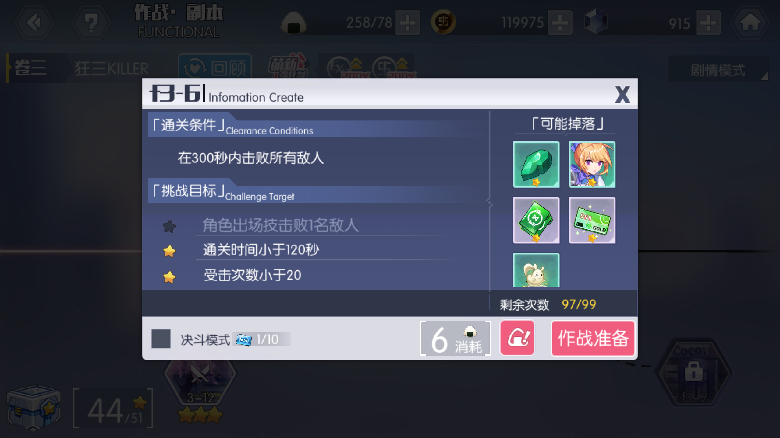Viewport: 780px width, 438px height.
Task: Tick the 决斗模式 duel mode checkbox
Action: point(161,339)
